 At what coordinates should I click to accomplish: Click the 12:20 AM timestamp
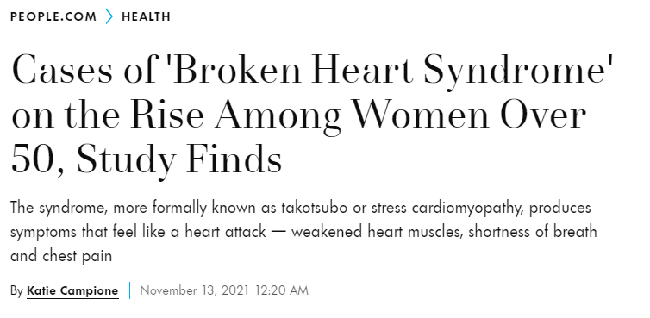(x=282, y=290)
